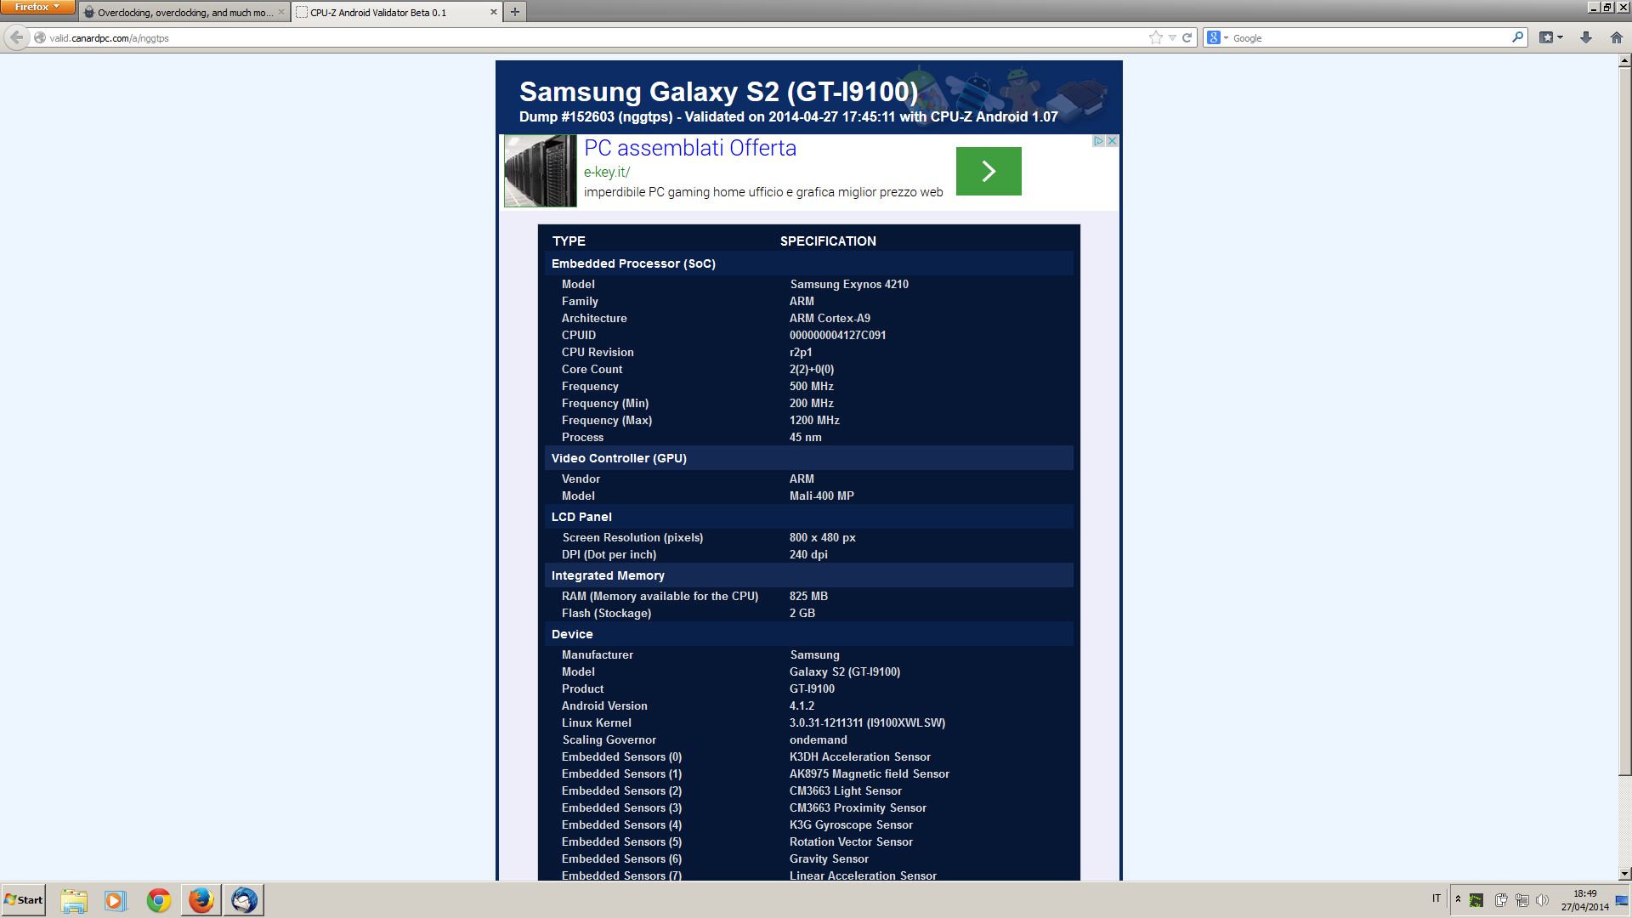
Task: Open the volume speaker tray icon
Action: pyautogui.click(x=1542, y=900)
